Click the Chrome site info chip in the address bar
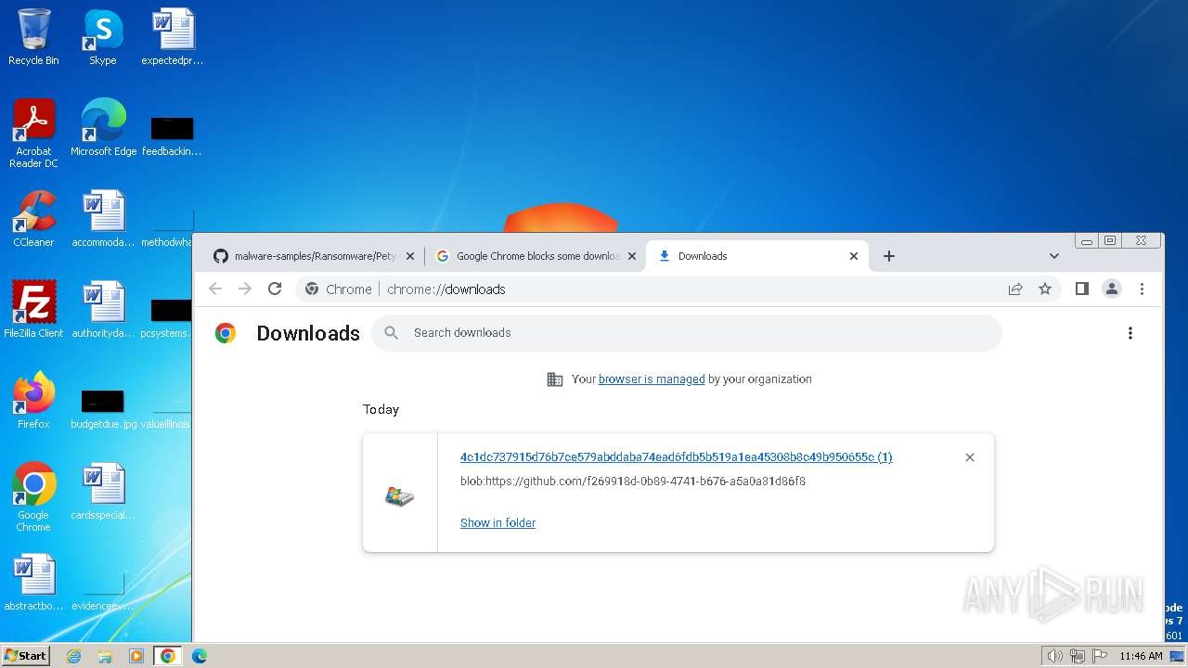Viewport: 1188px width, 668px height. [339, 289]
